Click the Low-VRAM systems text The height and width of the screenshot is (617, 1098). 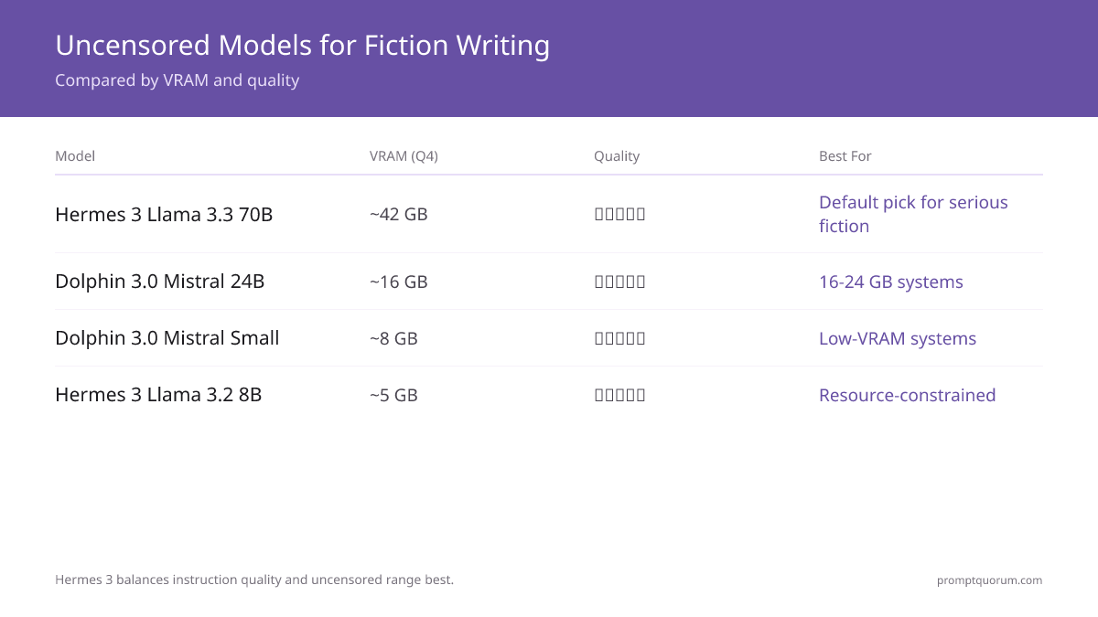pos(898,338)
